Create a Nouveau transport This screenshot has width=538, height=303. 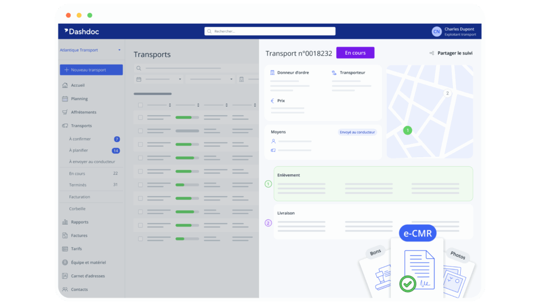point(91,69)
